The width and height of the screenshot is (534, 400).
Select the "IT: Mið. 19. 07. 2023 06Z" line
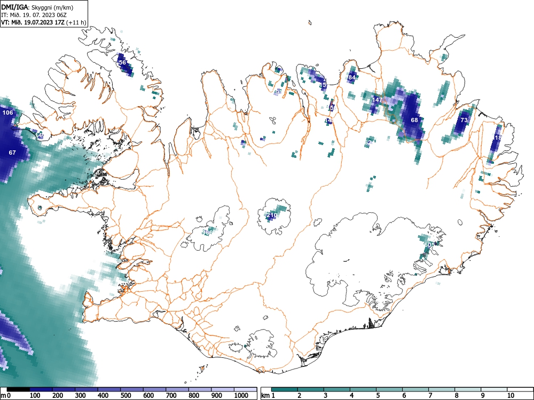pos(34,15)
